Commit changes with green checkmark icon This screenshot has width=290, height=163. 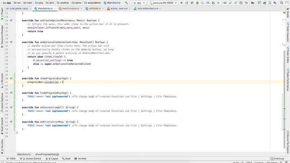click(236, 3)
